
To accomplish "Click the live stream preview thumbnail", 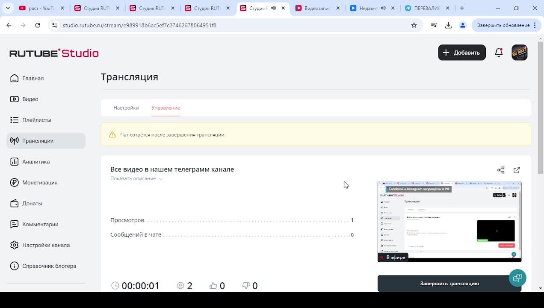I will 449,222.
